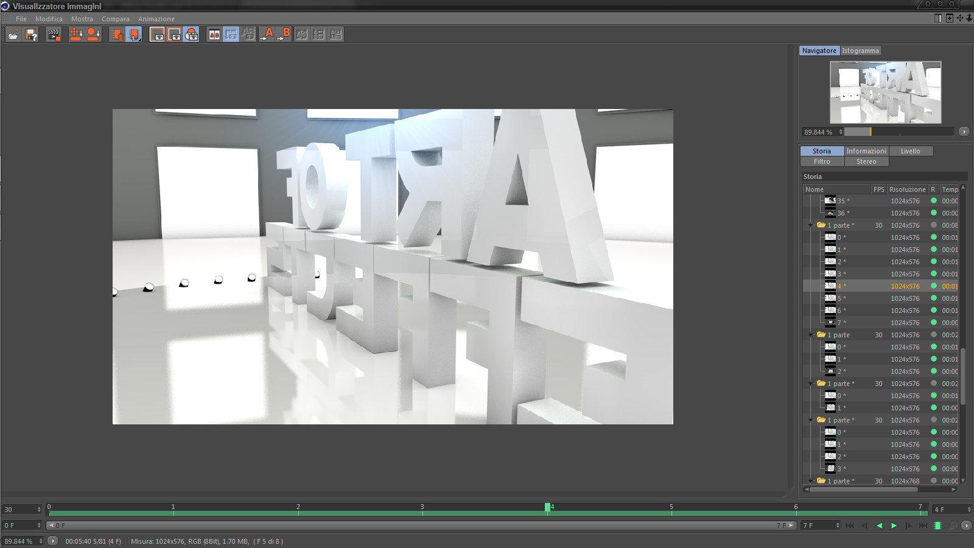
Task: Open the Animazione menu
Action: [156, 19]
